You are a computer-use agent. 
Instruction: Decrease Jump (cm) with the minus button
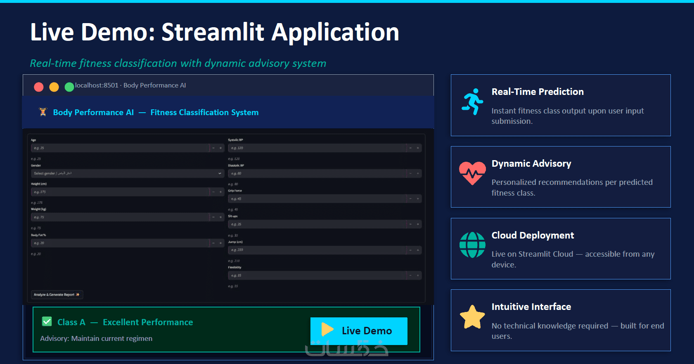pos(411,250)
